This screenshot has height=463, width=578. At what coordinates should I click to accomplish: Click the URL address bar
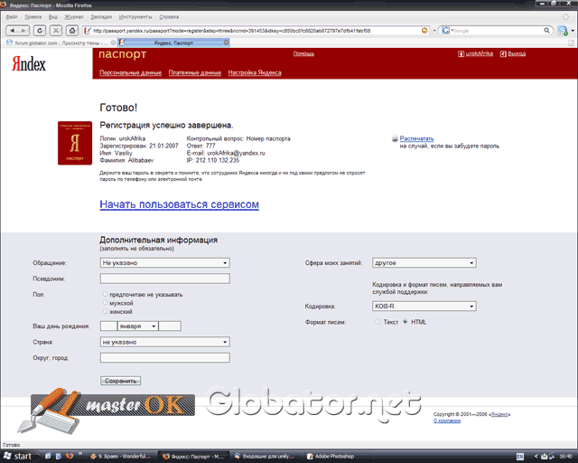(x=256, y=31)
